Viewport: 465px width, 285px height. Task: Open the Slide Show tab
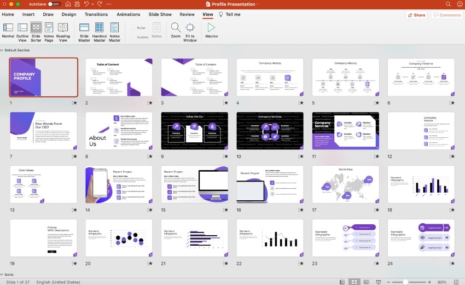tap(160, 14)
